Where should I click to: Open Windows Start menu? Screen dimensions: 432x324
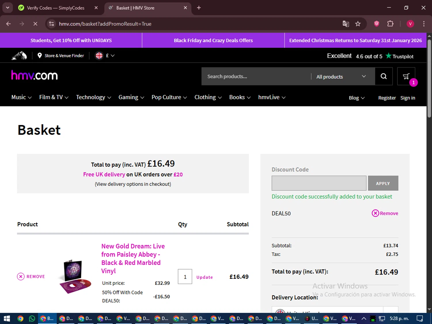click(x=7, y=319)
